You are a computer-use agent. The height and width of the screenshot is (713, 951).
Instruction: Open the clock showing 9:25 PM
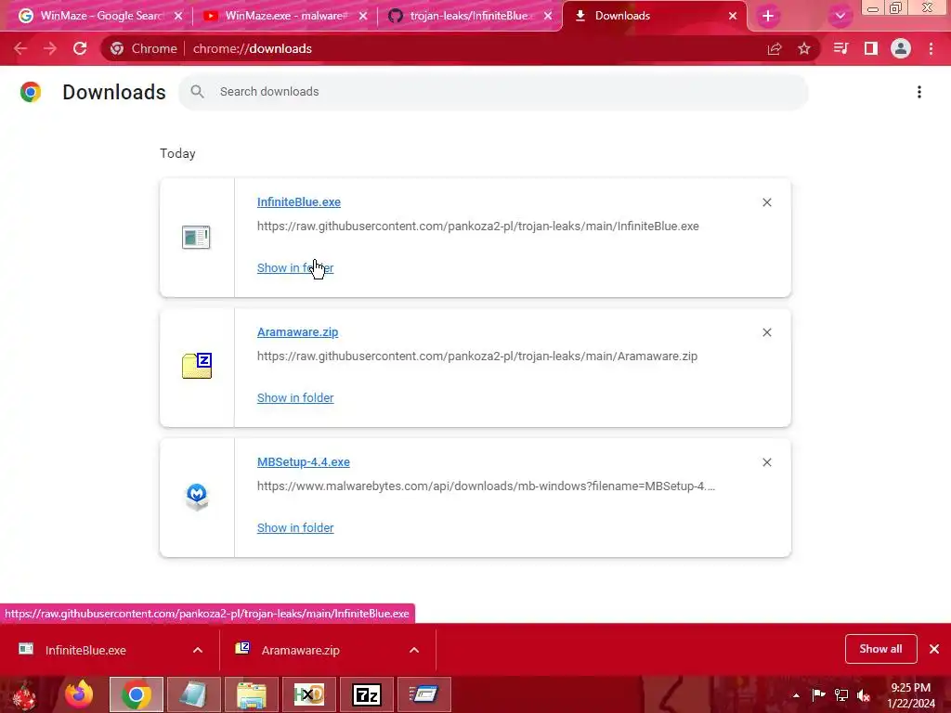click(910, 695)
